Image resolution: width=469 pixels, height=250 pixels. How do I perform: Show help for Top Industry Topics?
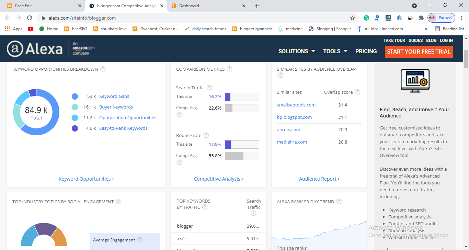click(118, 202)
